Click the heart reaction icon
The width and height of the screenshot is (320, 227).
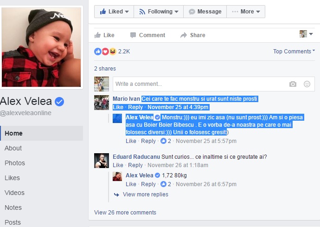point(105,52)
